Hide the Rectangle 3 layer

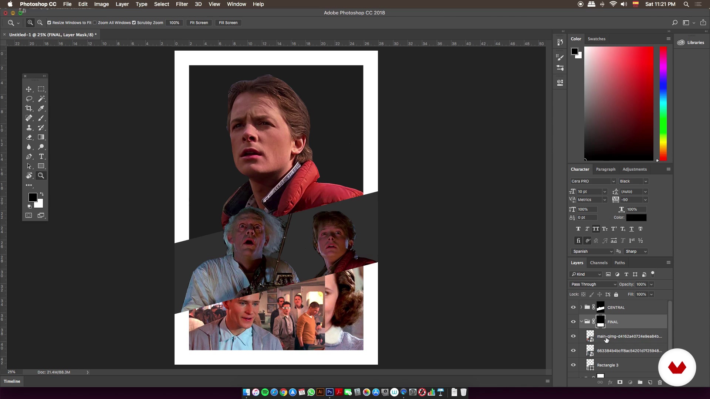point(573,365)
